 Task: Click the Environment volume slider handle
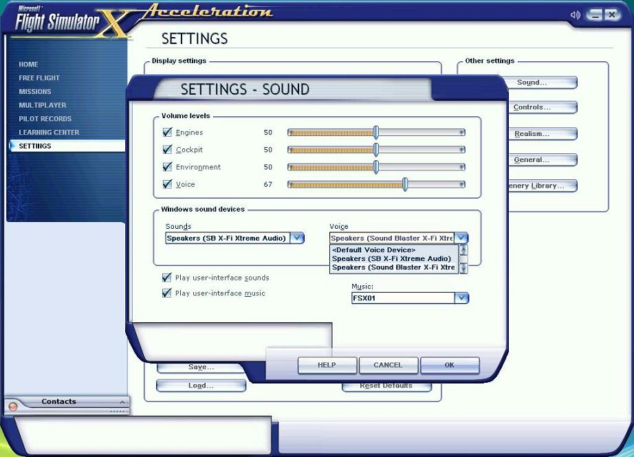click(x=376, y=167)
